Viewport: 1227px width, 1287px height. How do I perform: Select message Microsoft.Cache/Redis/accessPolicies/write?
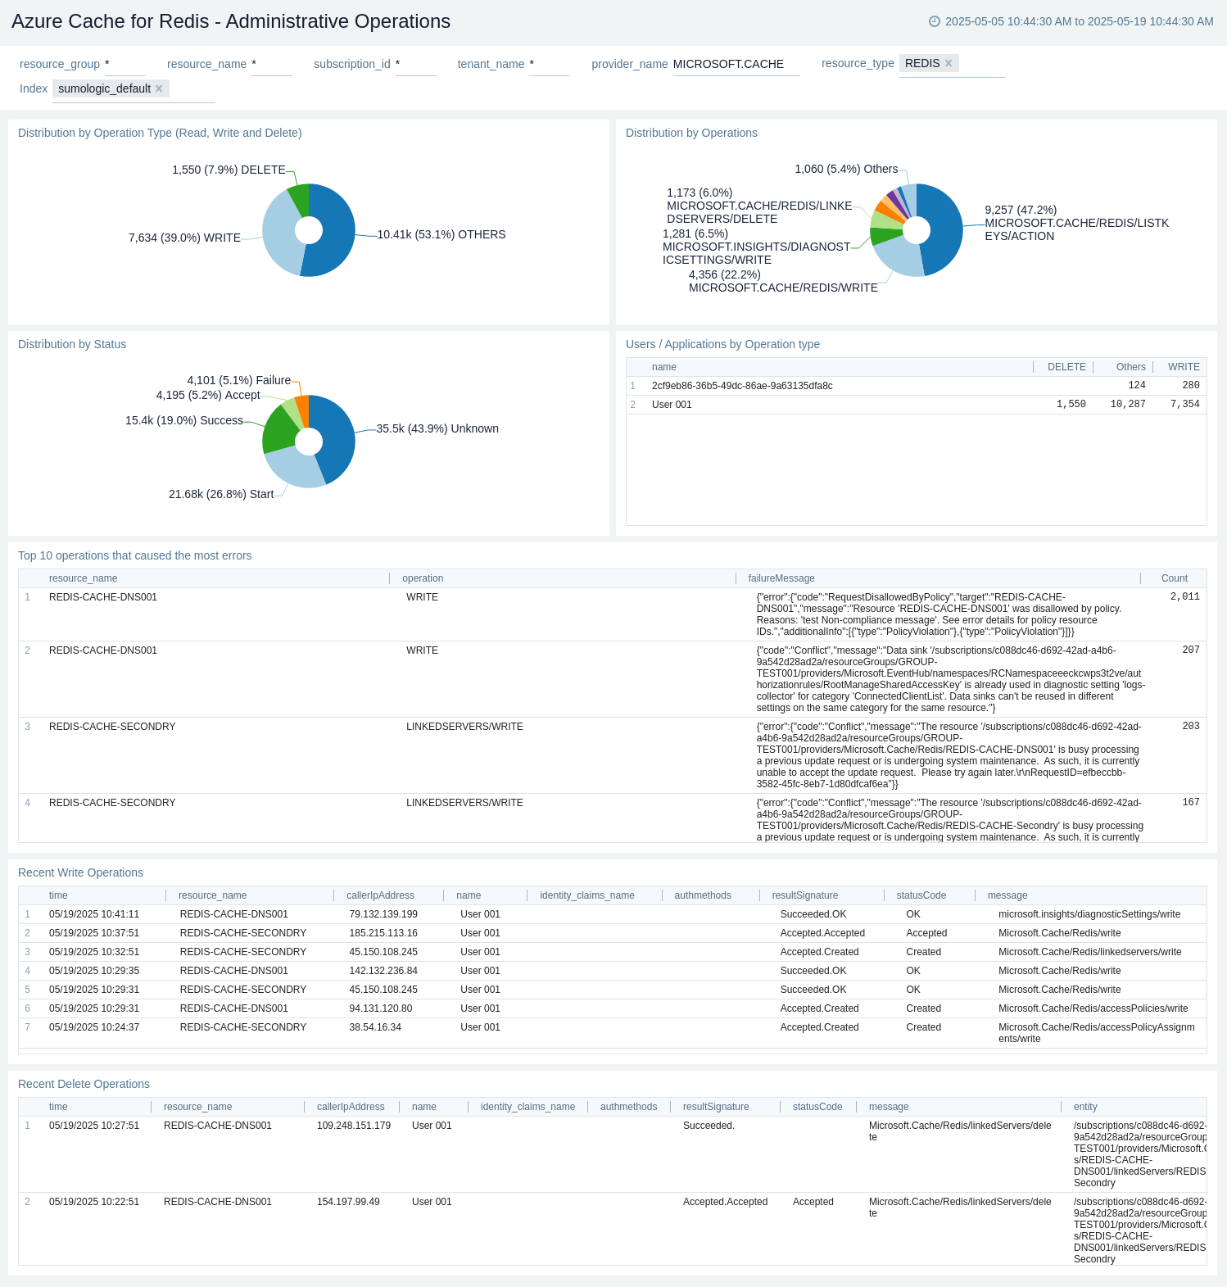(x=1093, y=1008)
